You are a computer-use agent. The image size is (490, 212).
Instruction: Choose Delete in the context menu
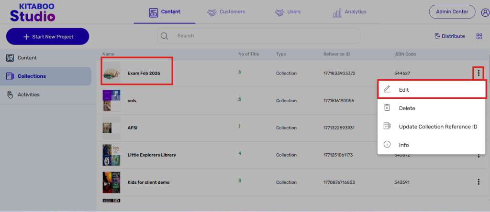(407, 108)
